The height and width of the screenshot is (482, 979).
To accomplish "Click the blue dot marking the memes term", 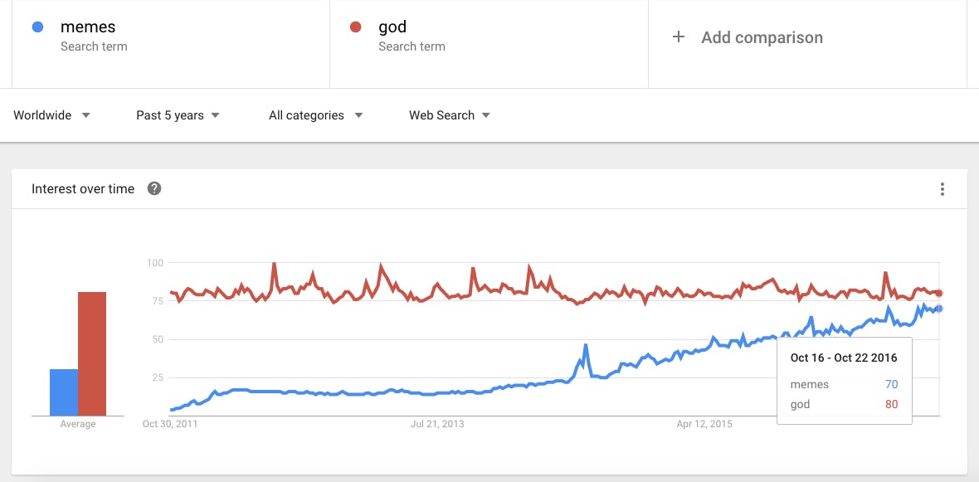I will 37,27.
